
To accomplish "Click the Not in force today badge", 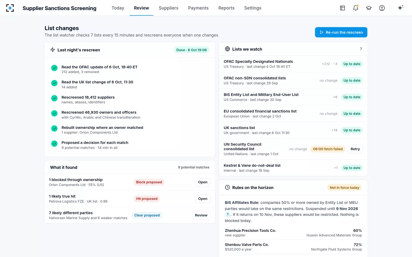I will pos(344,188).
